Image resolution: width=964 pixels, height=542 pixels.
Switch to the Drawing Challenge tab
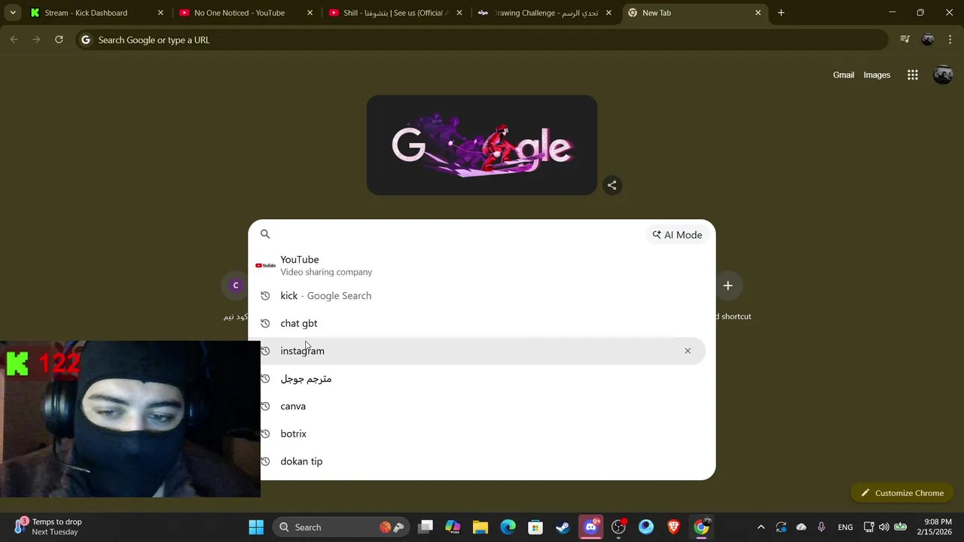(x=545, y=13)
